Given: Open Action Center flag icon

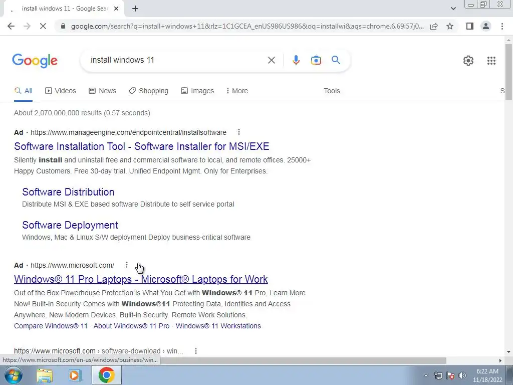Looking at the screenshot, I should tap(450, 375).
